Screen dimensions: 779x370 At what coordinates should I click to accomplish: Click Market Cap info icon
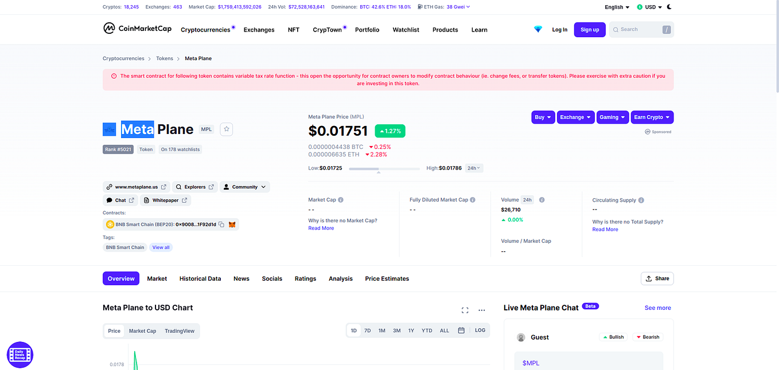pos(341,200)
